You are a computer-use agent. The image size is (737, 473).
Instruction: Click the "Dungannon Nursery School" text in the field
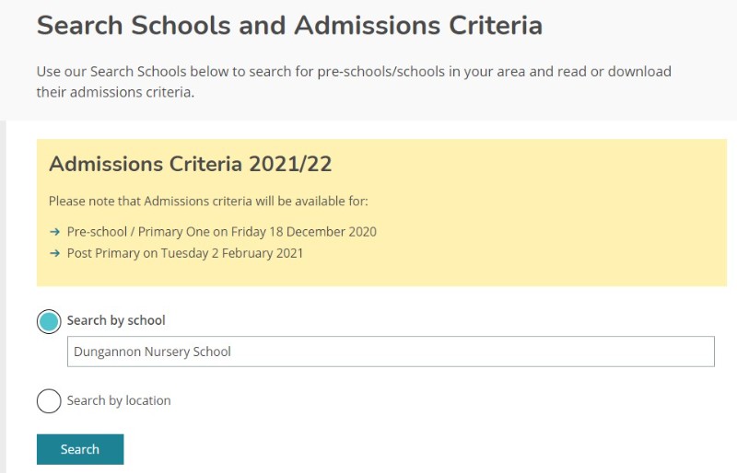[152, 352]
